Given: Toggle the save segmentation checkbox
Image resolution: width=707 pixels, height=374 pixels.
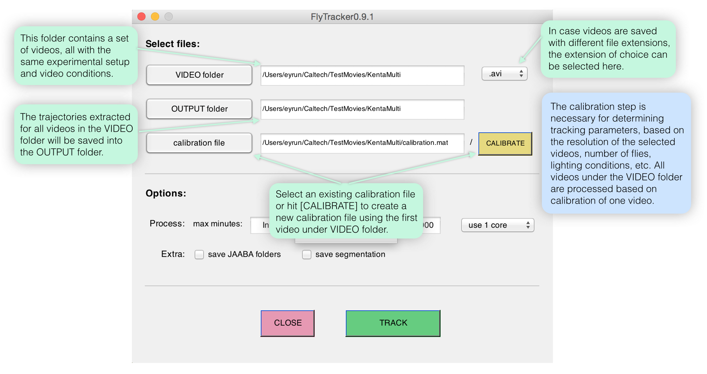Looking at the screenshot, I should click(306, 254).
